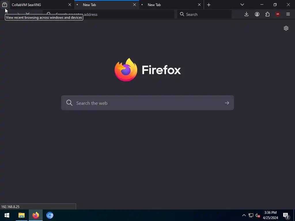This screenshot has width=295, height=221.
Task: Open the network status tray icon
Action: pyautogui.click(x=251, y=215)
